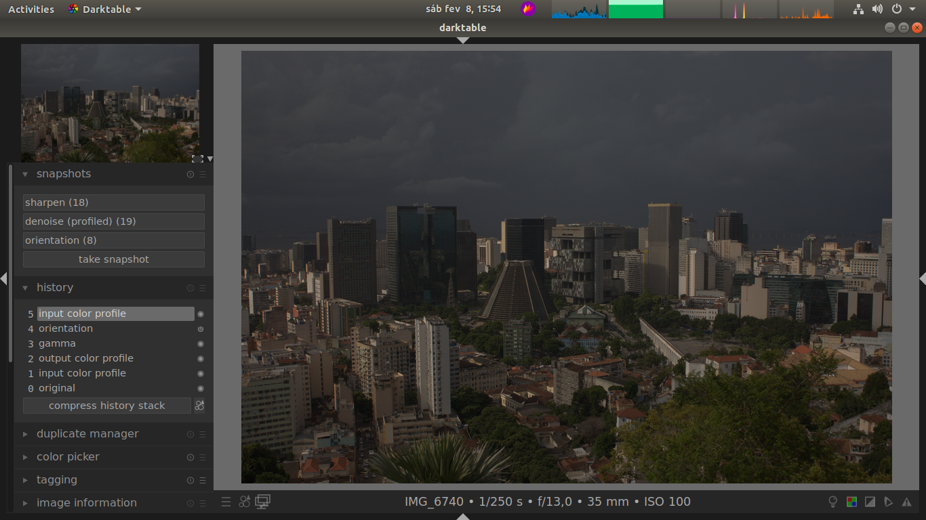Toggle top panel arrow
This screenshot has width=926, height=520.
pyautogui.click(x=463, y=41)
